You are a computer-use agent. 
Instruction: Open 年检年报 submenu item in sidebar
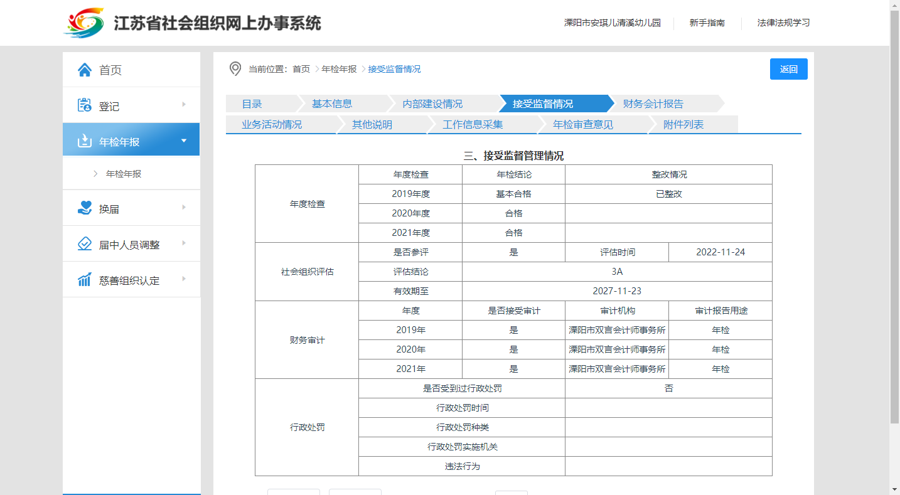(124, 174)
